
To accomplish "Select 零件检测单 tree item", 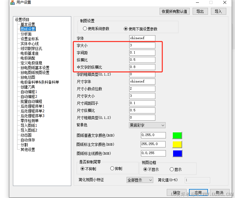I will (x=29, y=121).
